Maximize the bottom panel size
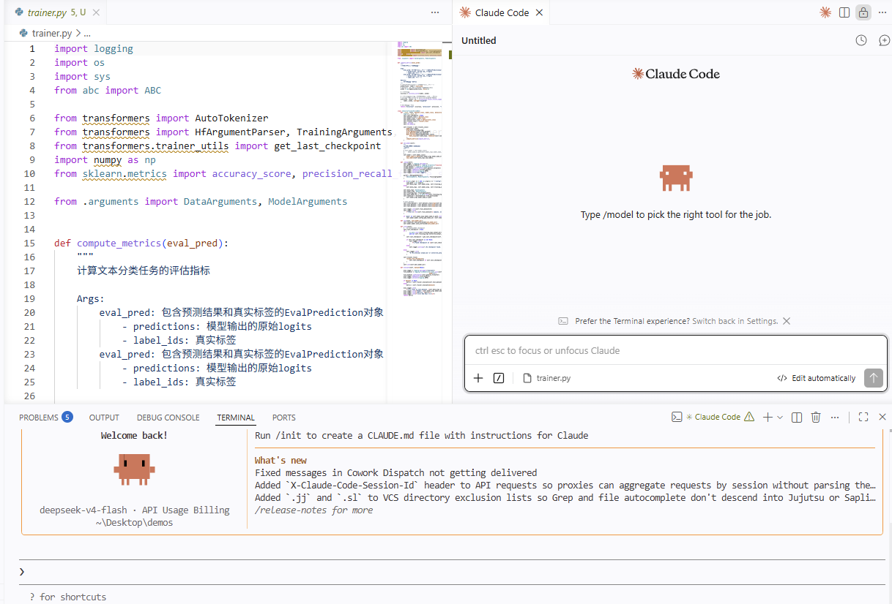This screenshot has height=604, width=892. (x=863, y=417)
